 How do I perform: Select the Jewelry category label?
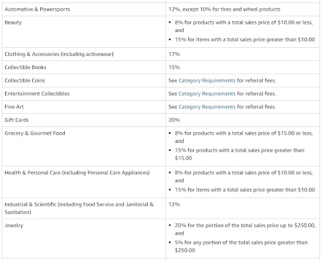click(x=14, y=226)
